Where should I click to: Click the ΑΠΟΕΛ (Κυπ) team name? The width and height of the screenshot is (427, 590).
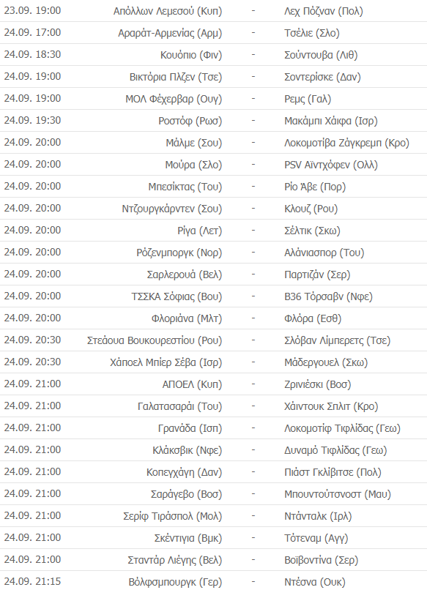tap(192, 384)
